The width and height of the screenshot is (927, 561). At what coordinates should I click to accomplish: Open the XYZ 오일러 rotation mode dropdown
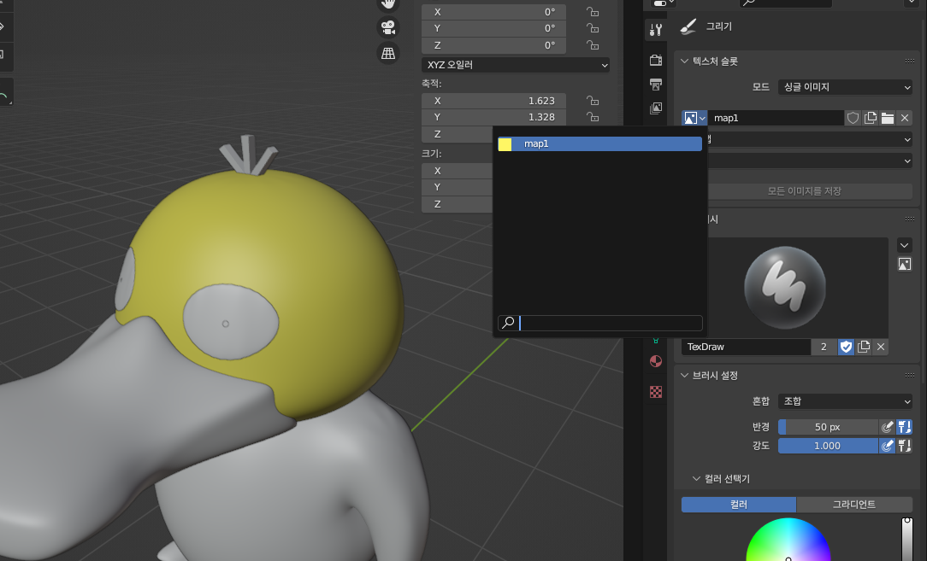point(516,65)
